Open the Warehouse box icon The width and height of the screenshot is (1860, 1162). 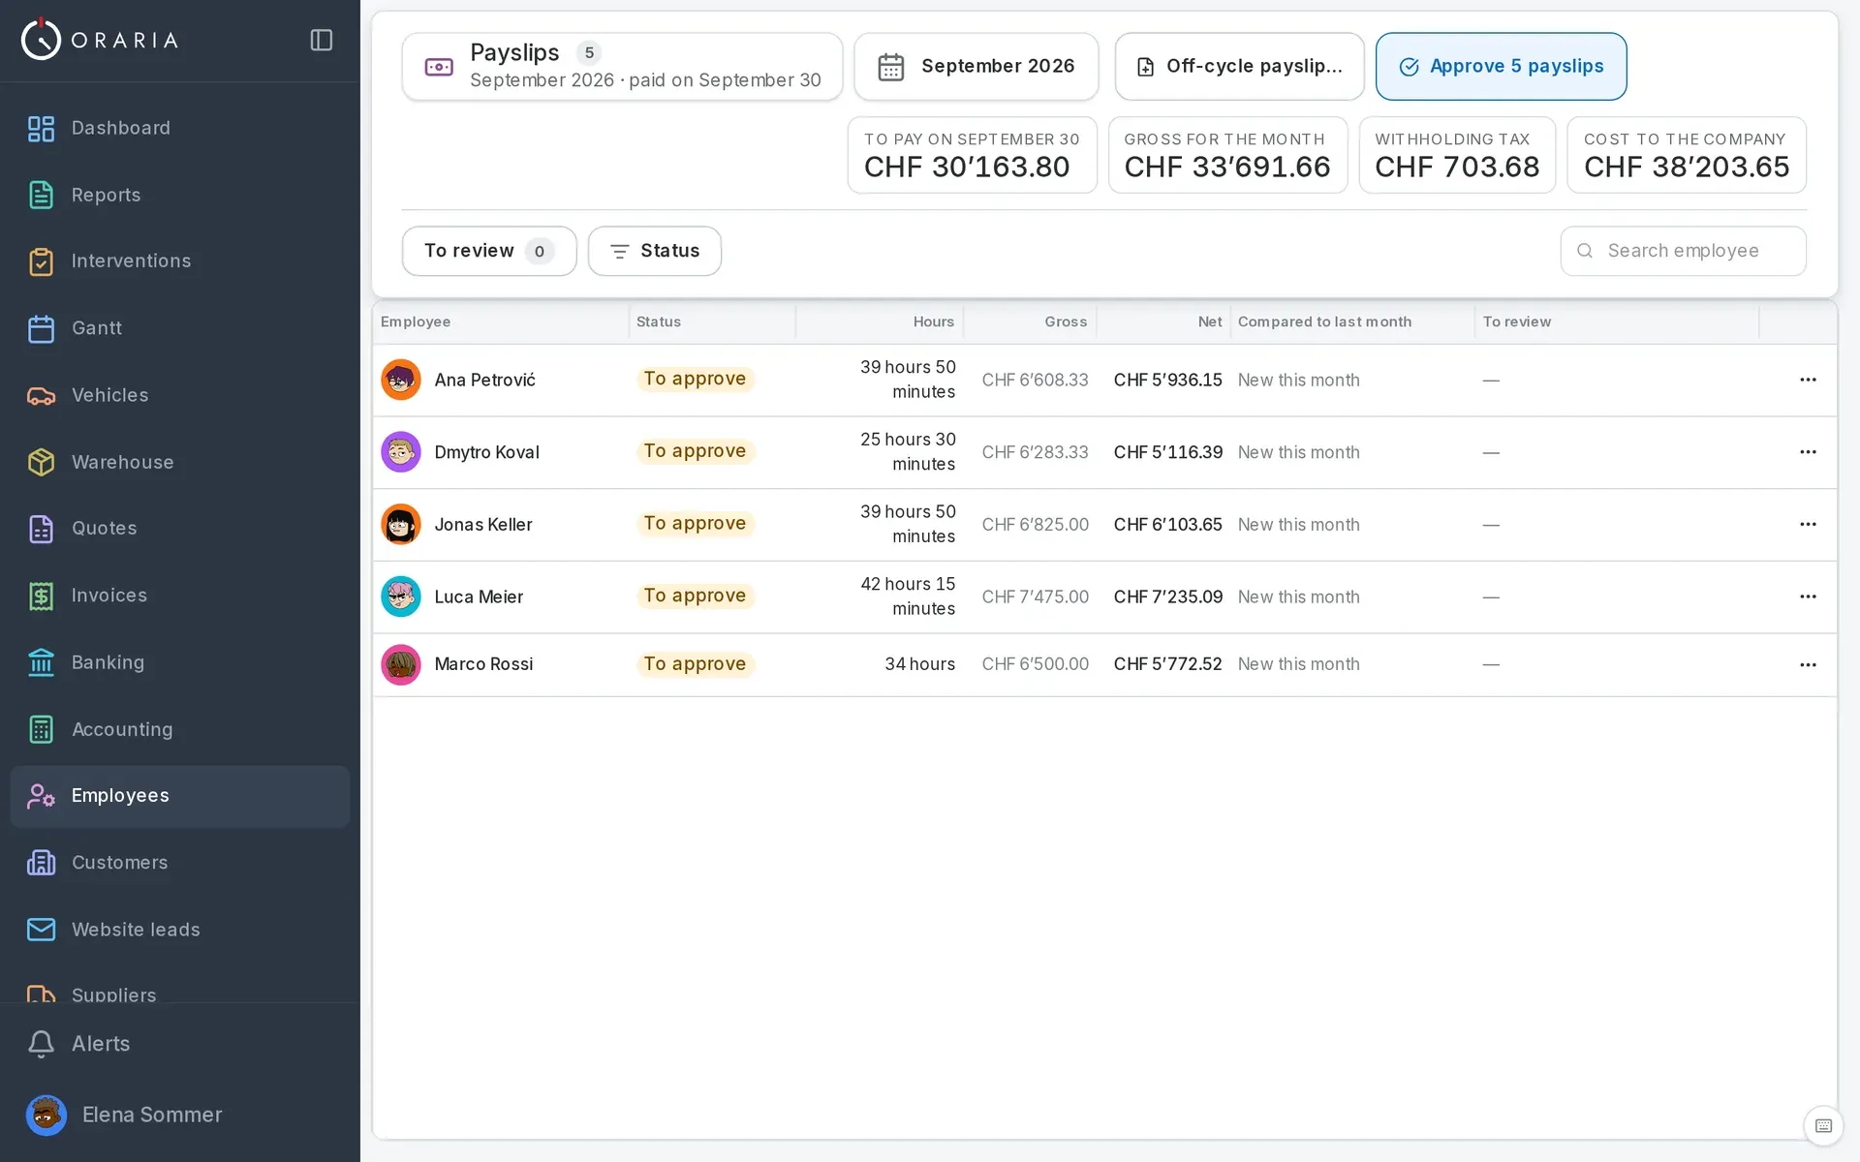pyautogui.click(x=41, y=462)
